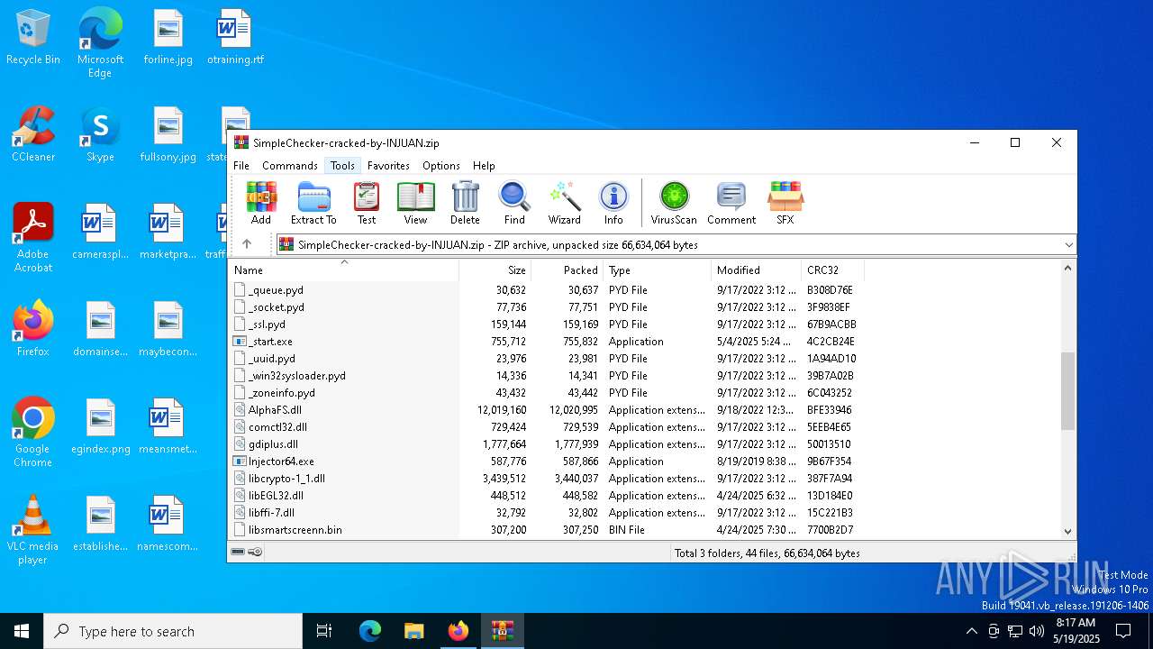Click the Add toolbar icon in WinRAR
1153x649 pixels.
[x=261, y=202]
